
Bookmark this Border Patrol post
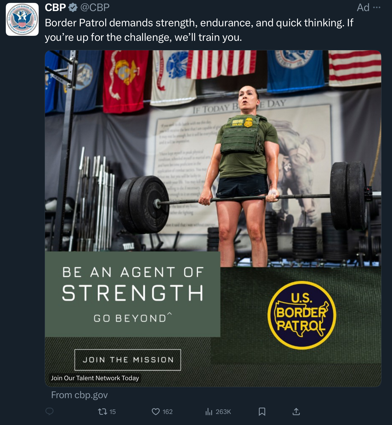[262, 411]
